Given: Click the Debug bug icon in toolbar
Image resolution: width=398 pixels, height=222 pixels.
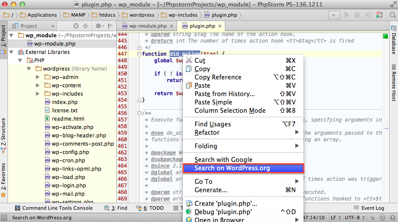Looking at the screenshot, I should click(358, 15).
